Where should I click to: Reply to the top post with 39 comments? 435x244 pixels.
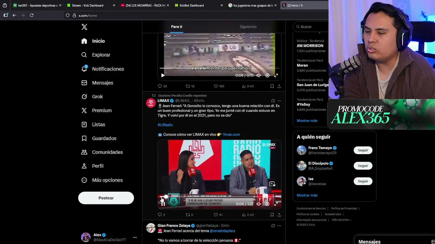pos(162,86)
